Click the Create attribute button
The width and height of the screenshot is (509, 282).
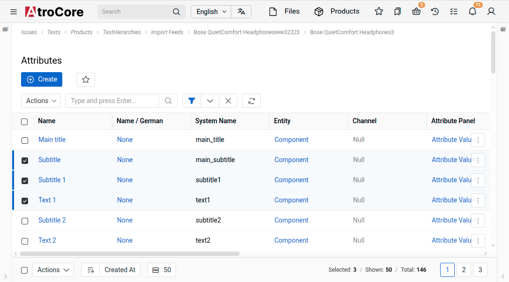[42, 79]
